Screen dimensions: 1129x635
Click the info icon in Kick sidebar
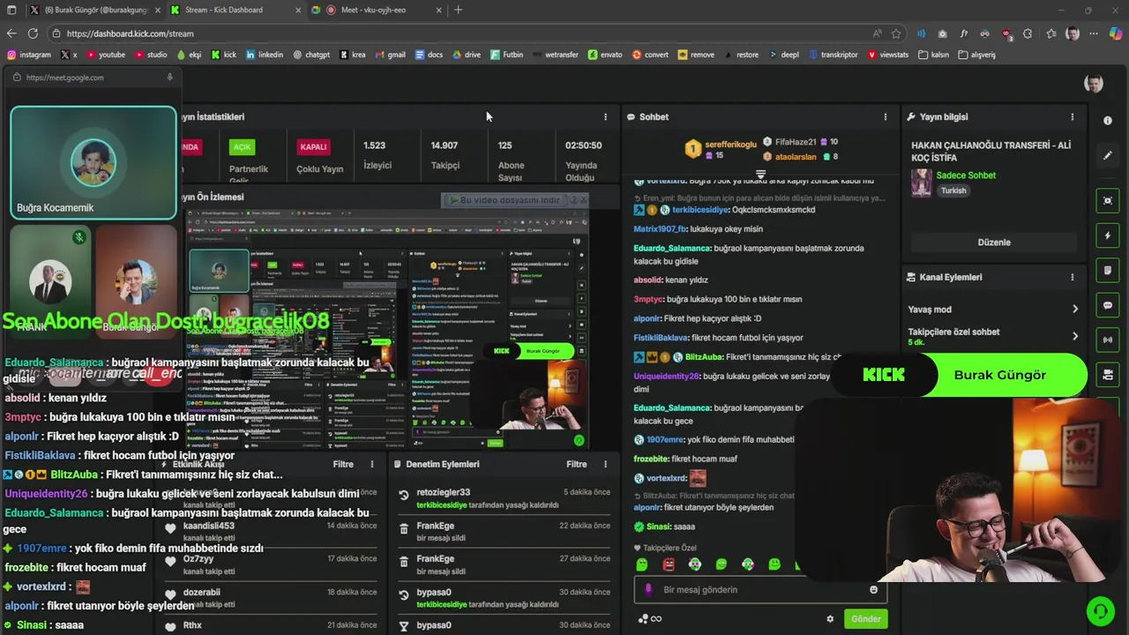(1108, 121)
